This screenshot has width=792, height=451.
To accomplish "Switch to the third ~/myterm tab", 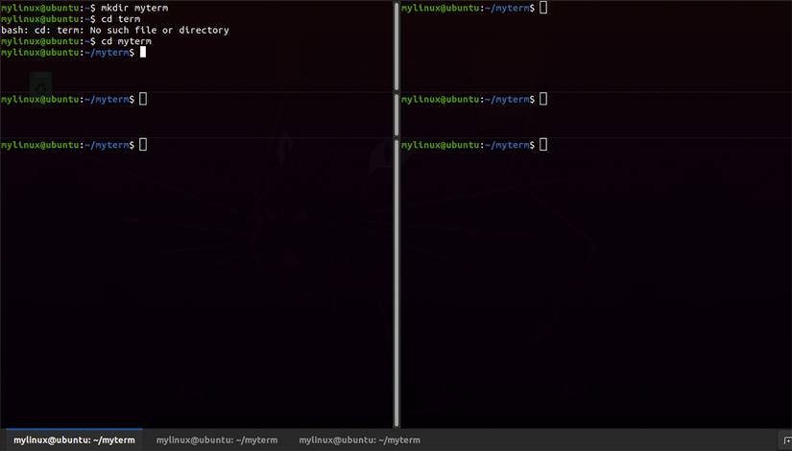I will (x=359, y=439).
